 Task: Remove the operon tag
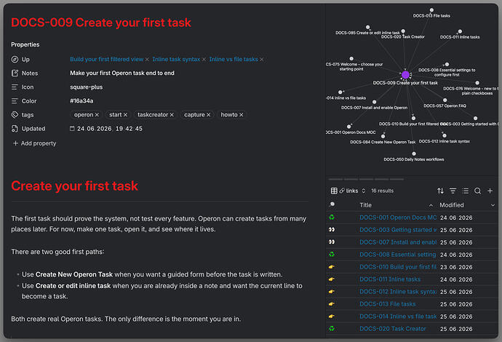coord(97,115)
